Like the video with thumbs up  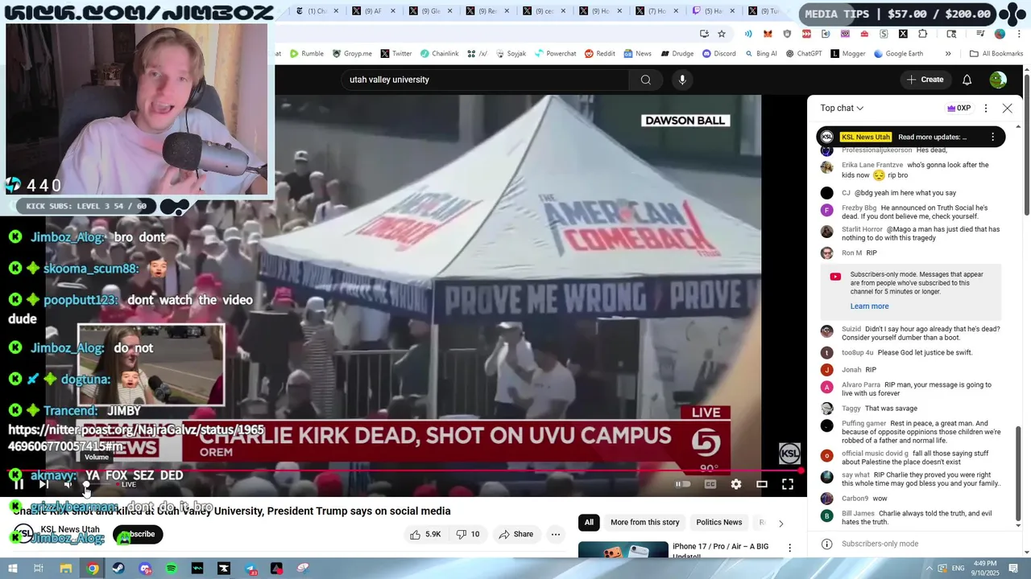(x=424, y=534)
